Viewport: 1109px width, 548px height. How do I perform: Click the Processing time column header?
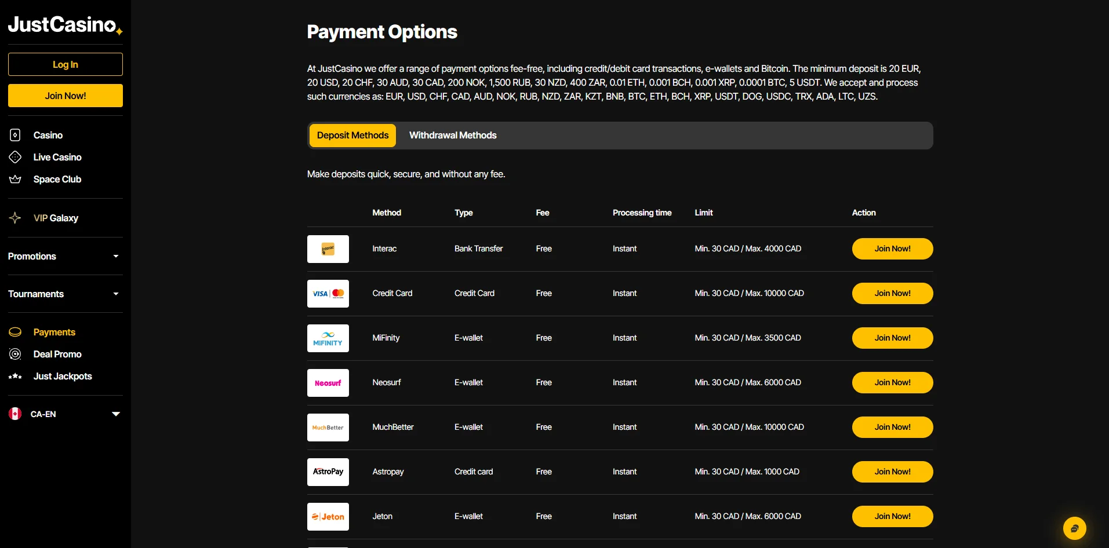642,213
